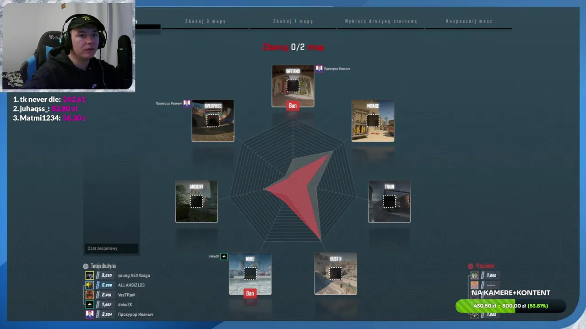This screenshot has height=329, width=586.
Task: Click the red 'Przeciwnik' team icon
Action: coord(471,266)
